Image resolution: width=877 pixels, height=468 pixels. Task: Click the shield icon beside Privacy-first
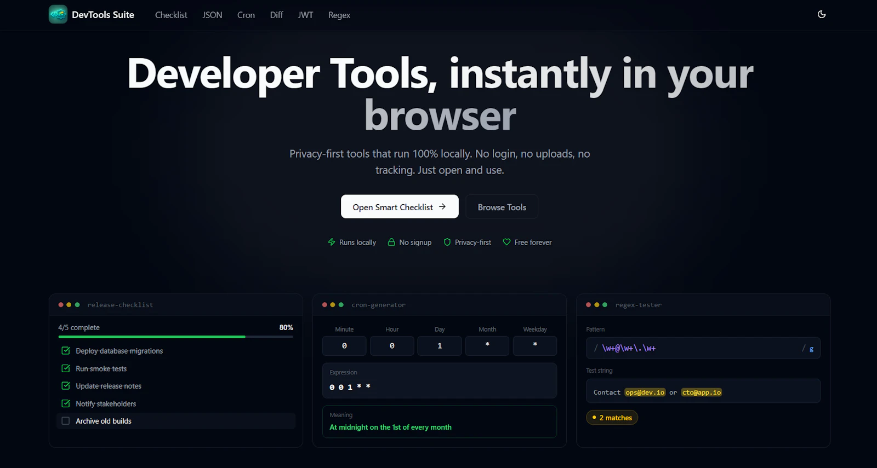(x=447, y=242)
